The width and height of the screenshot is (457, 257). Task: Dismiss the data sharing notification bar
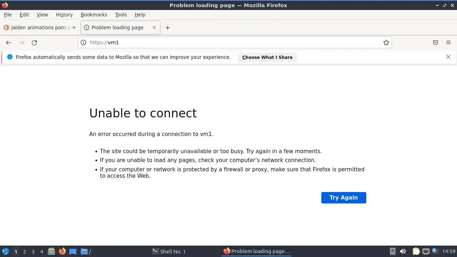448,57
